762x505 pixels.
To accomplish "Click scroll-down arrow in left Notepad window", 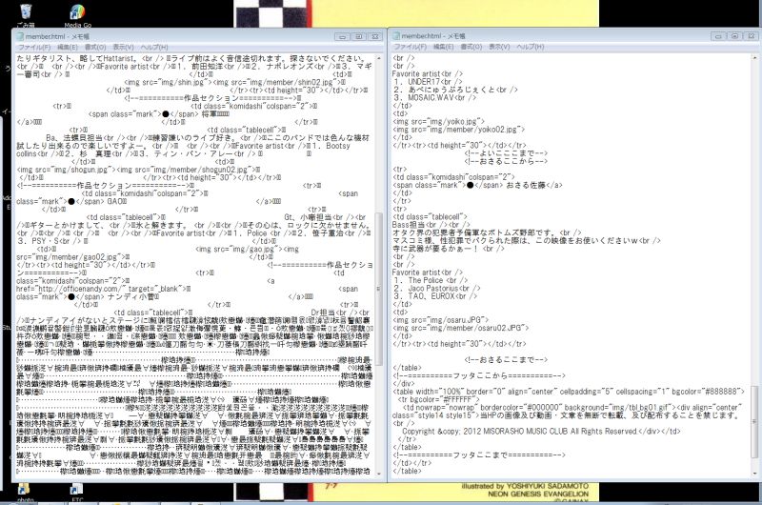I will 379,474.
